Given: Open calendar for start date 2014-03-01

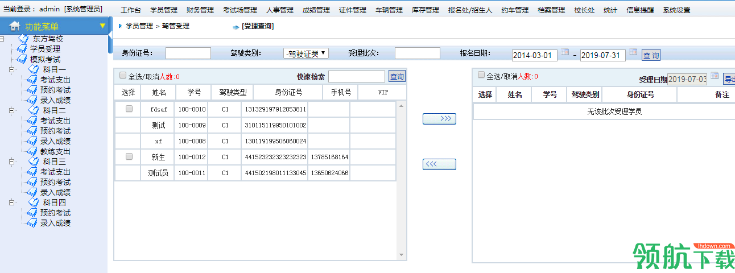Looking at the screenshot, I should (565, 52).
